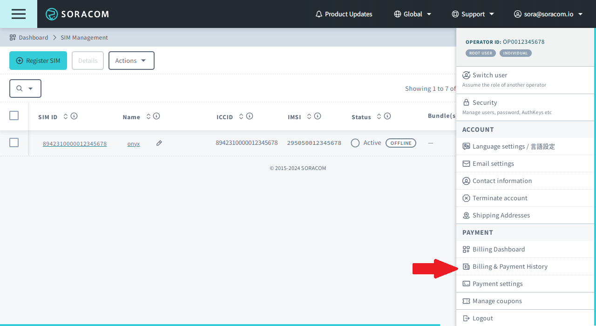The width and height of the screenshot is (596, 326).
Task: Open the hamburger navigation menu
Action: click(x=19, y=14)
